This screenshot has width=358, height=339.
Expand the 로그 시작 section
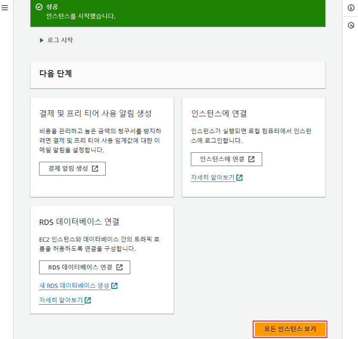click(56, 40)
